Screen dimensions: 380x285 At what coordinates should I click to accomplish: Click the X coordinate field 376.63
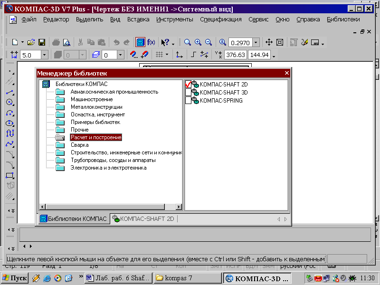[x=235, y=55]
